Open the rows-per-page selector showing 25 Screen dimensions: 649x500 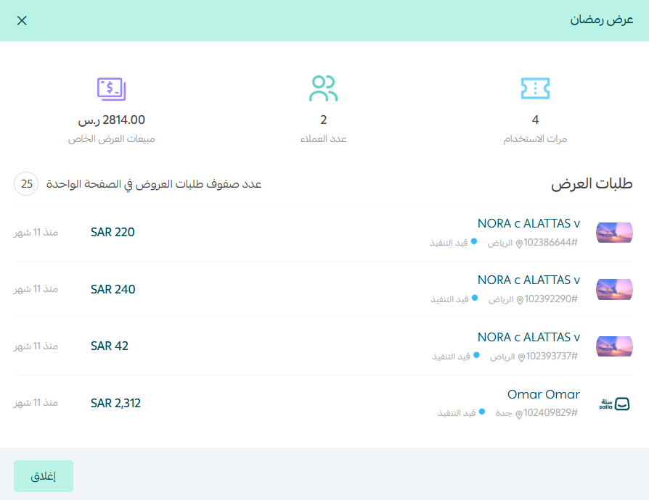pyautogui.click(x=27, y=184)
